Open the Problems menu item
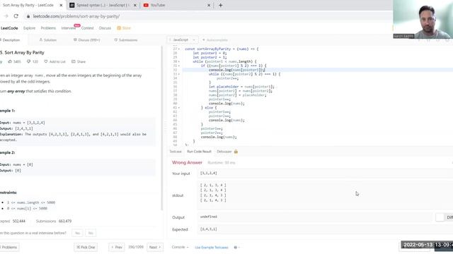453x254 pixels. pyautogui.click(x=48, y=28)
